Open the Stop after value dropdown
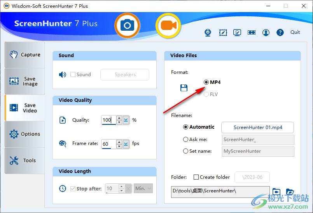313x213 pixels. (128, 189)
